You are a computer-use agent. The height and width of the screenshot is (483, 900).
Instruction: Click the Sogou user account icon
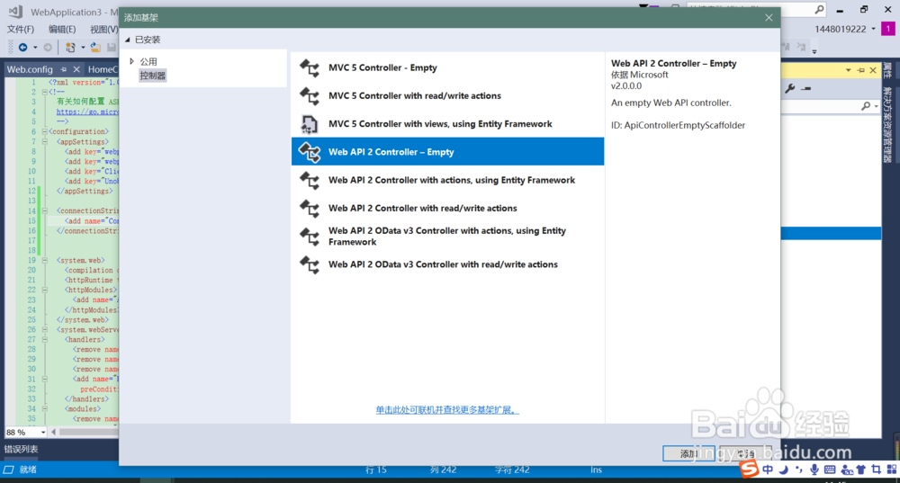pyautogui.click(x=847, y=470)
